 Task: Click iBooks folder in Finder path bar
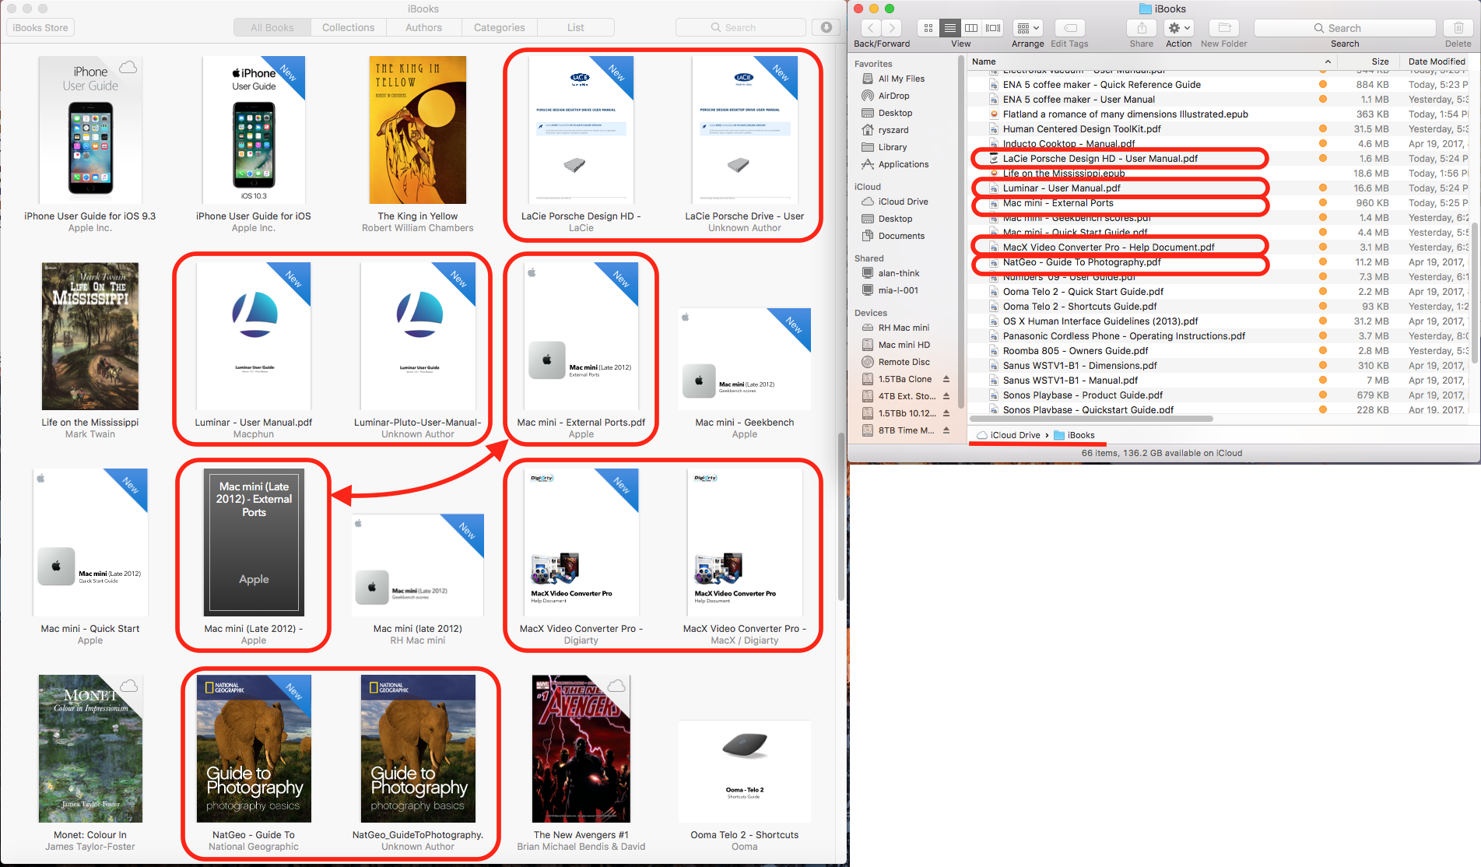(1074, 435)
